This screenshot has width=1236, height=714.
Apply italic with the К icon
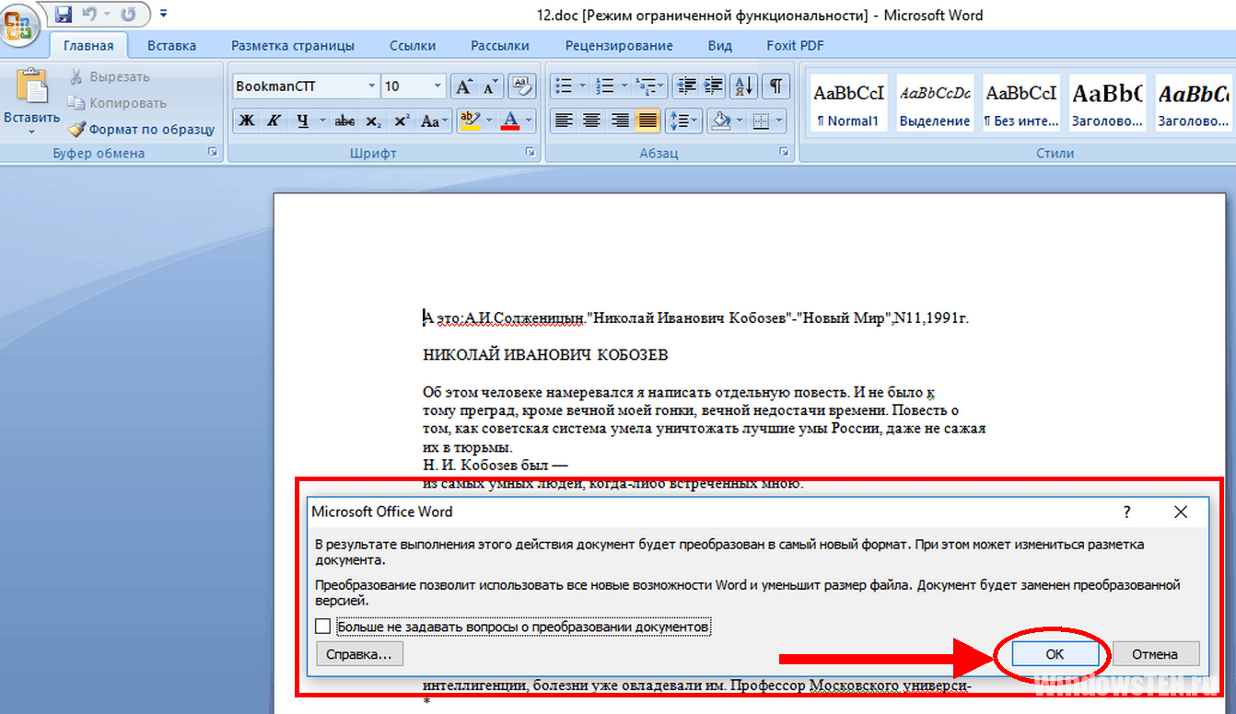pos(274,121)
